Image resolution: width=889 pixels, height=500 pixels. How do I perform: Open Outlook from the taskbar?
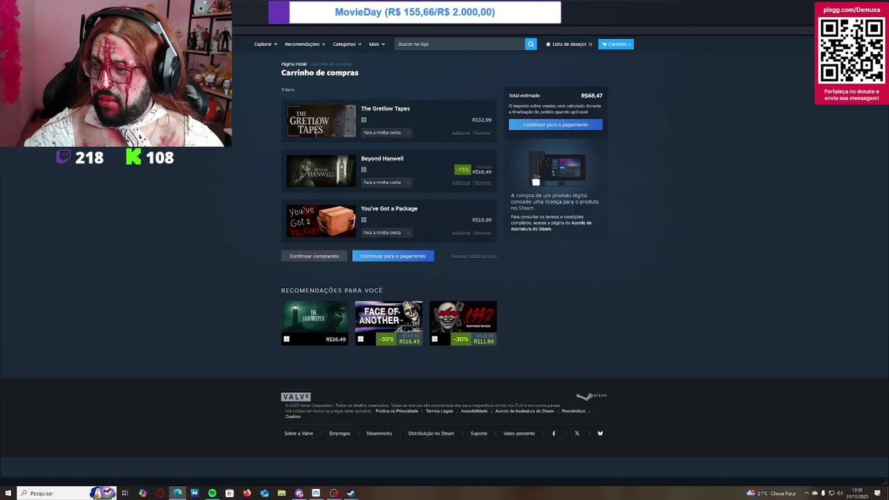[265, 493]
